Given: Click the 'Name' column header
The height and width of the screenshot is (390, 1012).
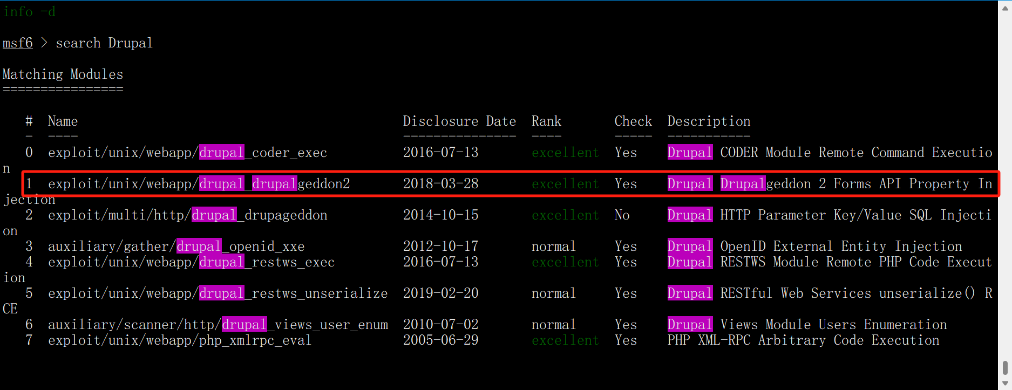Looking at the screenshot, I should pyautogui.click(x=63, y=121).
